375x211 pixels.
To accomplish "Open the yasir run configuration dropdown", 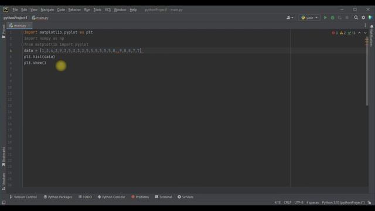I will 309,18.
